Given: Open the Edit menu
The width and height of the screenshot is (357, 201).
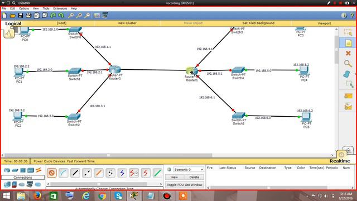Looking at the screenshot, I should coord(12,8).
